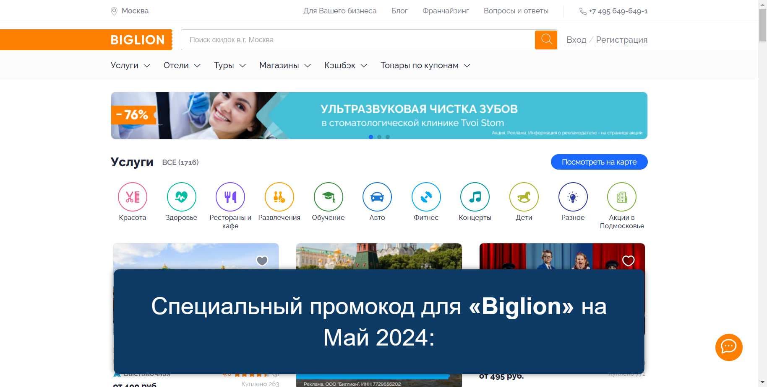The width and height of the screenshot is (767, 387).
Task: Open the Красота category icon
Action: 133,197
